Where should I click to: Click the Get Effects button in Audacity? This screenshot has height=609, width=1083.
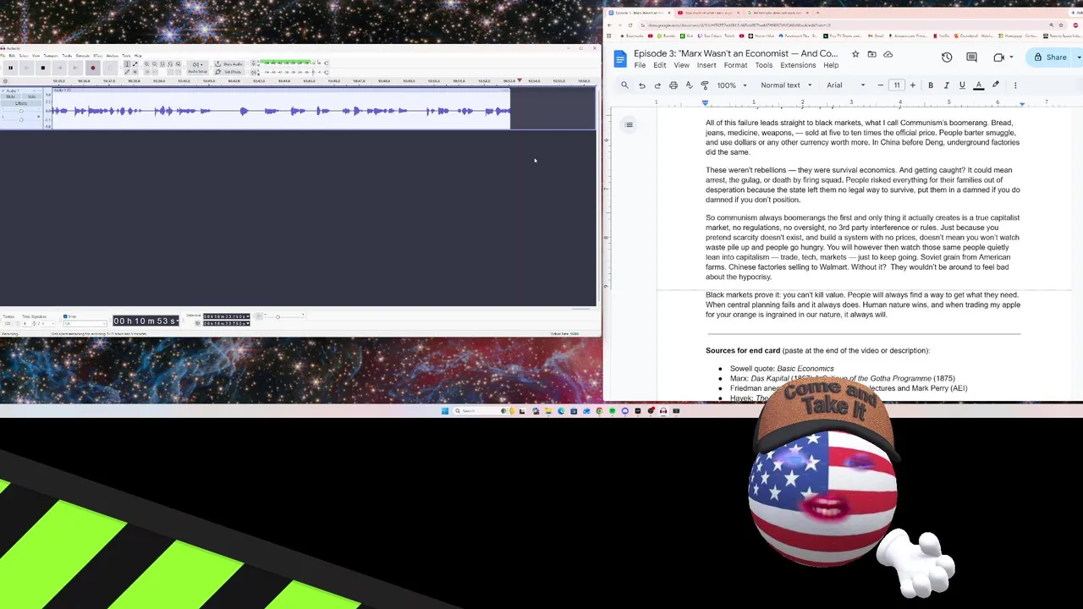tap(229, 72)
